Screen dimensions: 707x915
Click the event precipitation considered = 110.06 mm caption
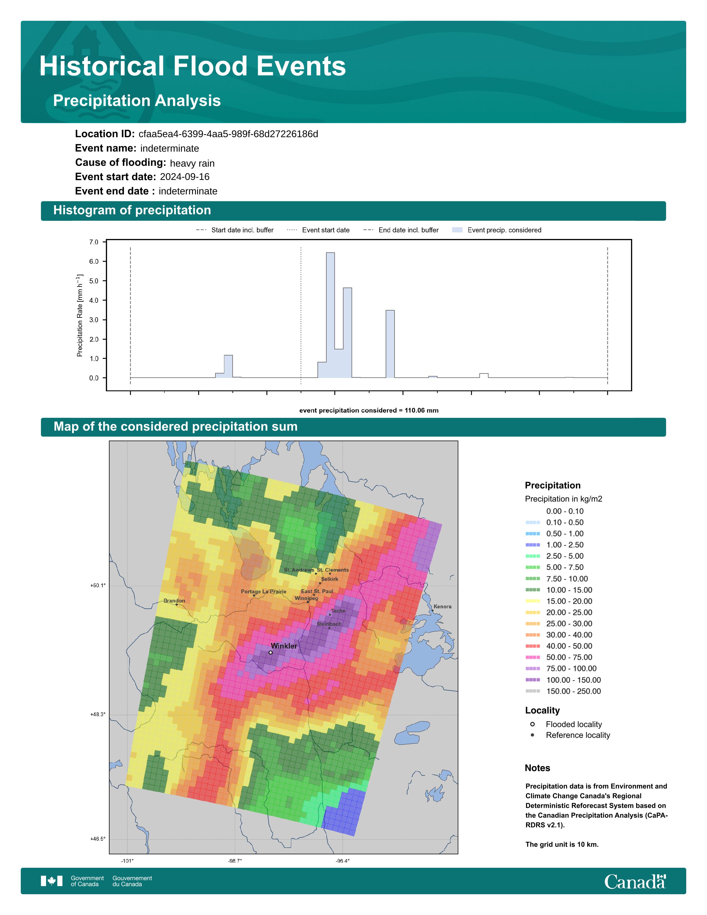[369, 411]
